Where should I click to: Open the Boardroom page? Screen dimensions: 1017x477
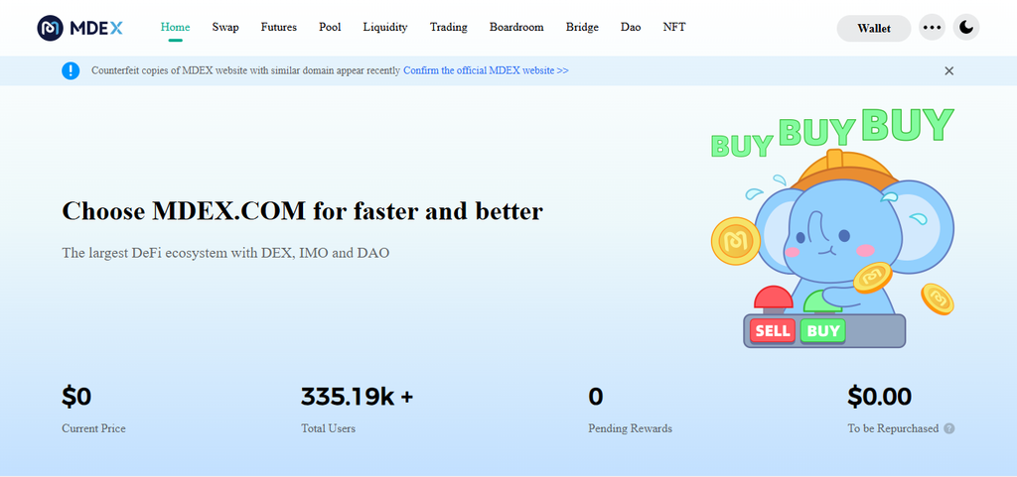516,27
